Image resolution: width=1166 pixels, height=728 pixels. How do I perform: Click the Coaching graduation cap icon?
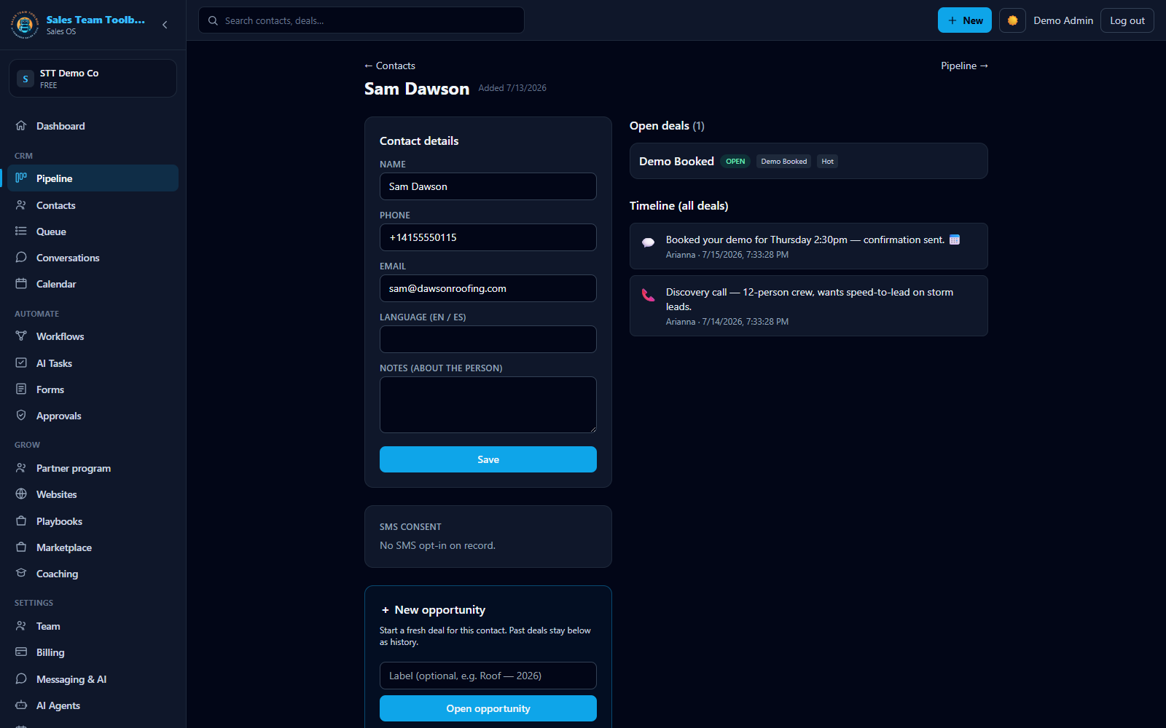pos(21,573)
